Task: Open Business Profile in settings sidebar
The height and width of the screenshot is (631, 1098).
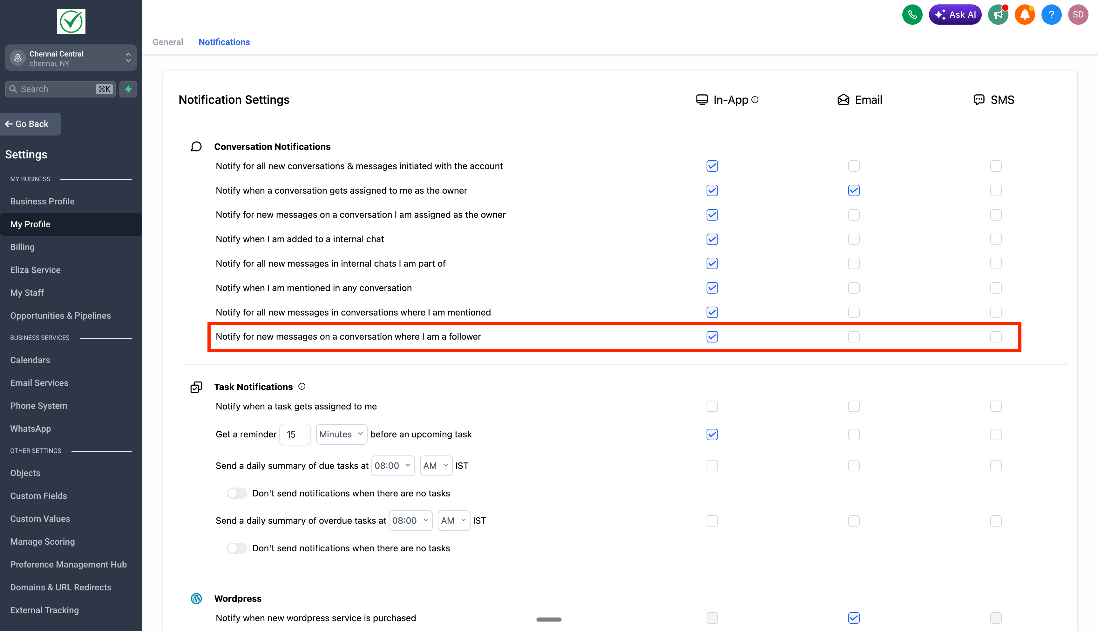Action: coord(42,201)
